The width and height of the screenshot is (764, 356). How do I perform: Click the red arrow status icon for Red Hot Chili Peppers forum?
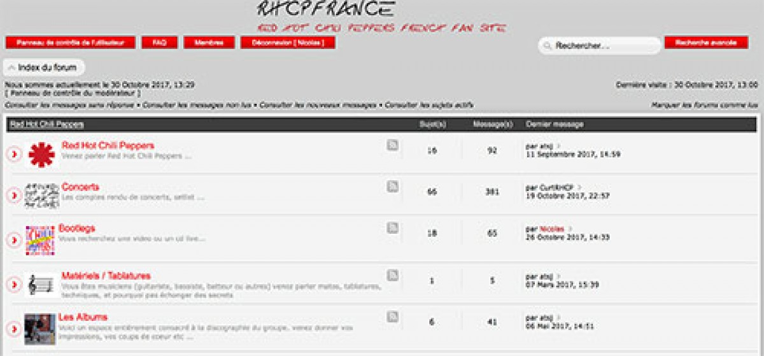[14, 154]
